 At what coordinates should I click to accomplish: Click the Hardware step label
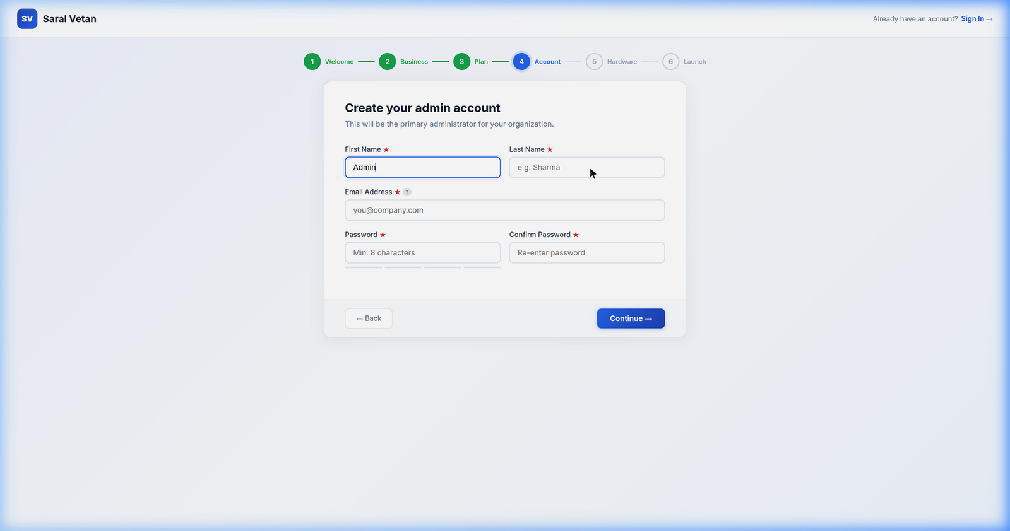(622, 62)
